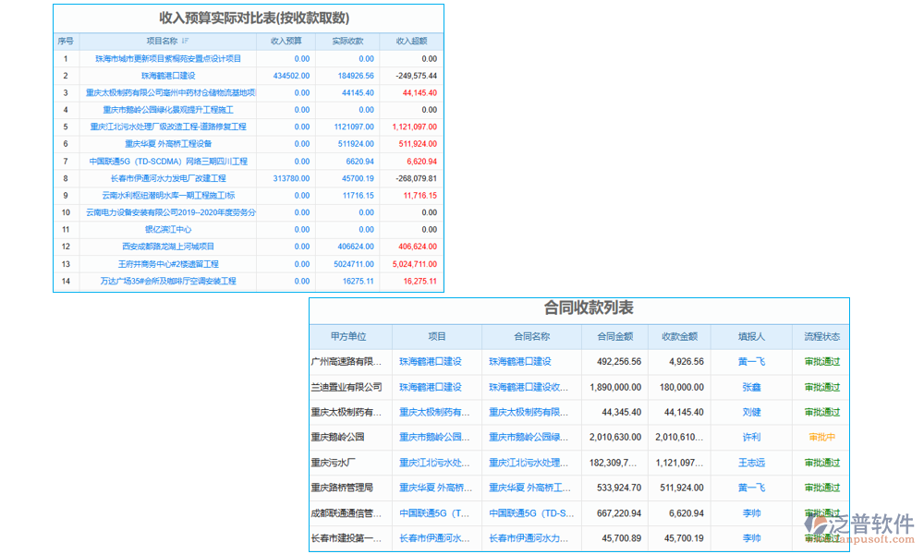Open contract 珠海鹤港口建设收 in 合同名称 column
Screen dimensions: 924x554
point(527,387)
